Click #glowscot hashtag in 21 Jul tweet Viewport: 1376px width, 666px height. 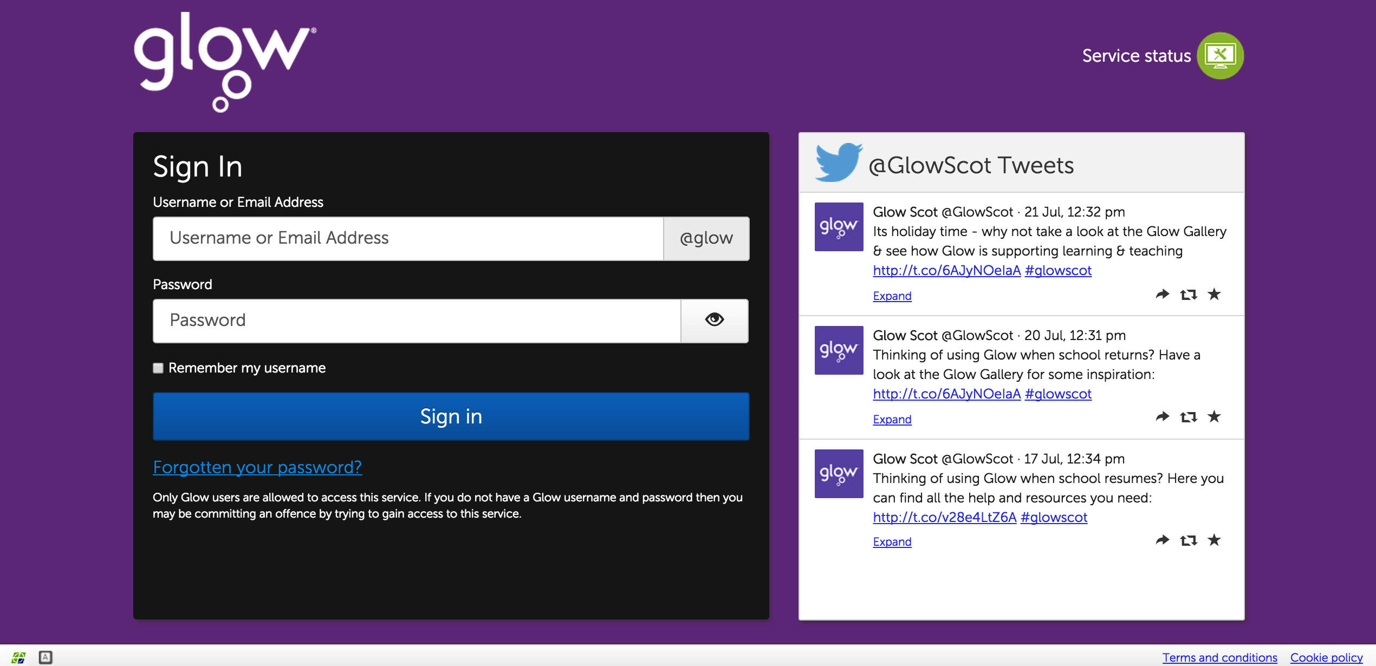[1058, 270]
